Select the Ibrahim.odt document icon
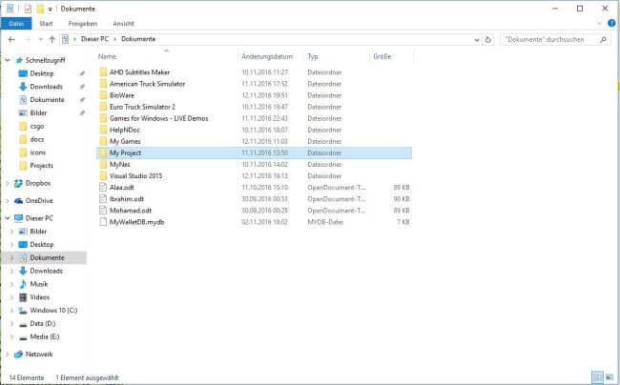Image resolution: width=620 pixels, height=385 pixels. [103, 198]
